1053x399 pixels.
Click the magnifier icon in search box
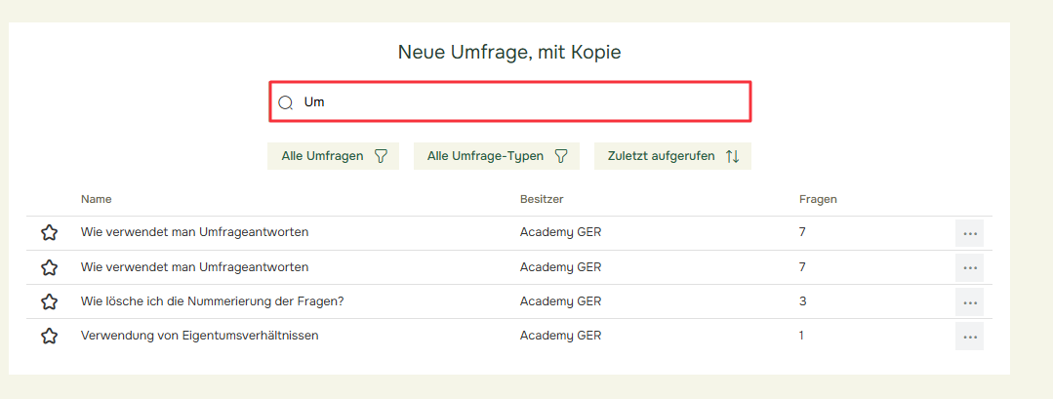click(x=286, y=102)
